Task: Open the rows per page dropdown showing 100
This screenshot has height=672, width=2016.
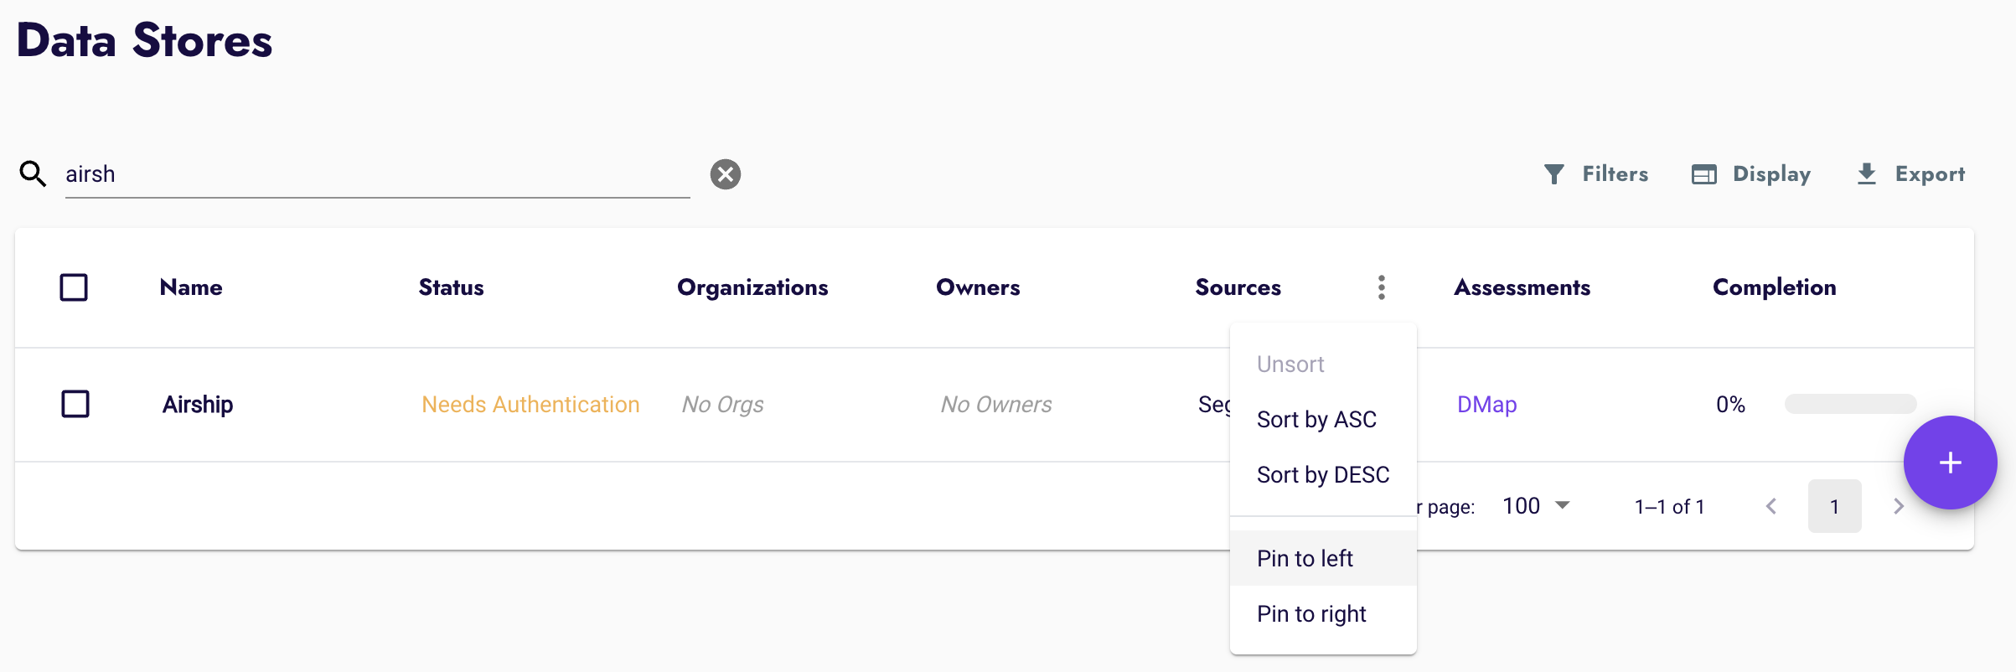Action: click(1536, 506)
